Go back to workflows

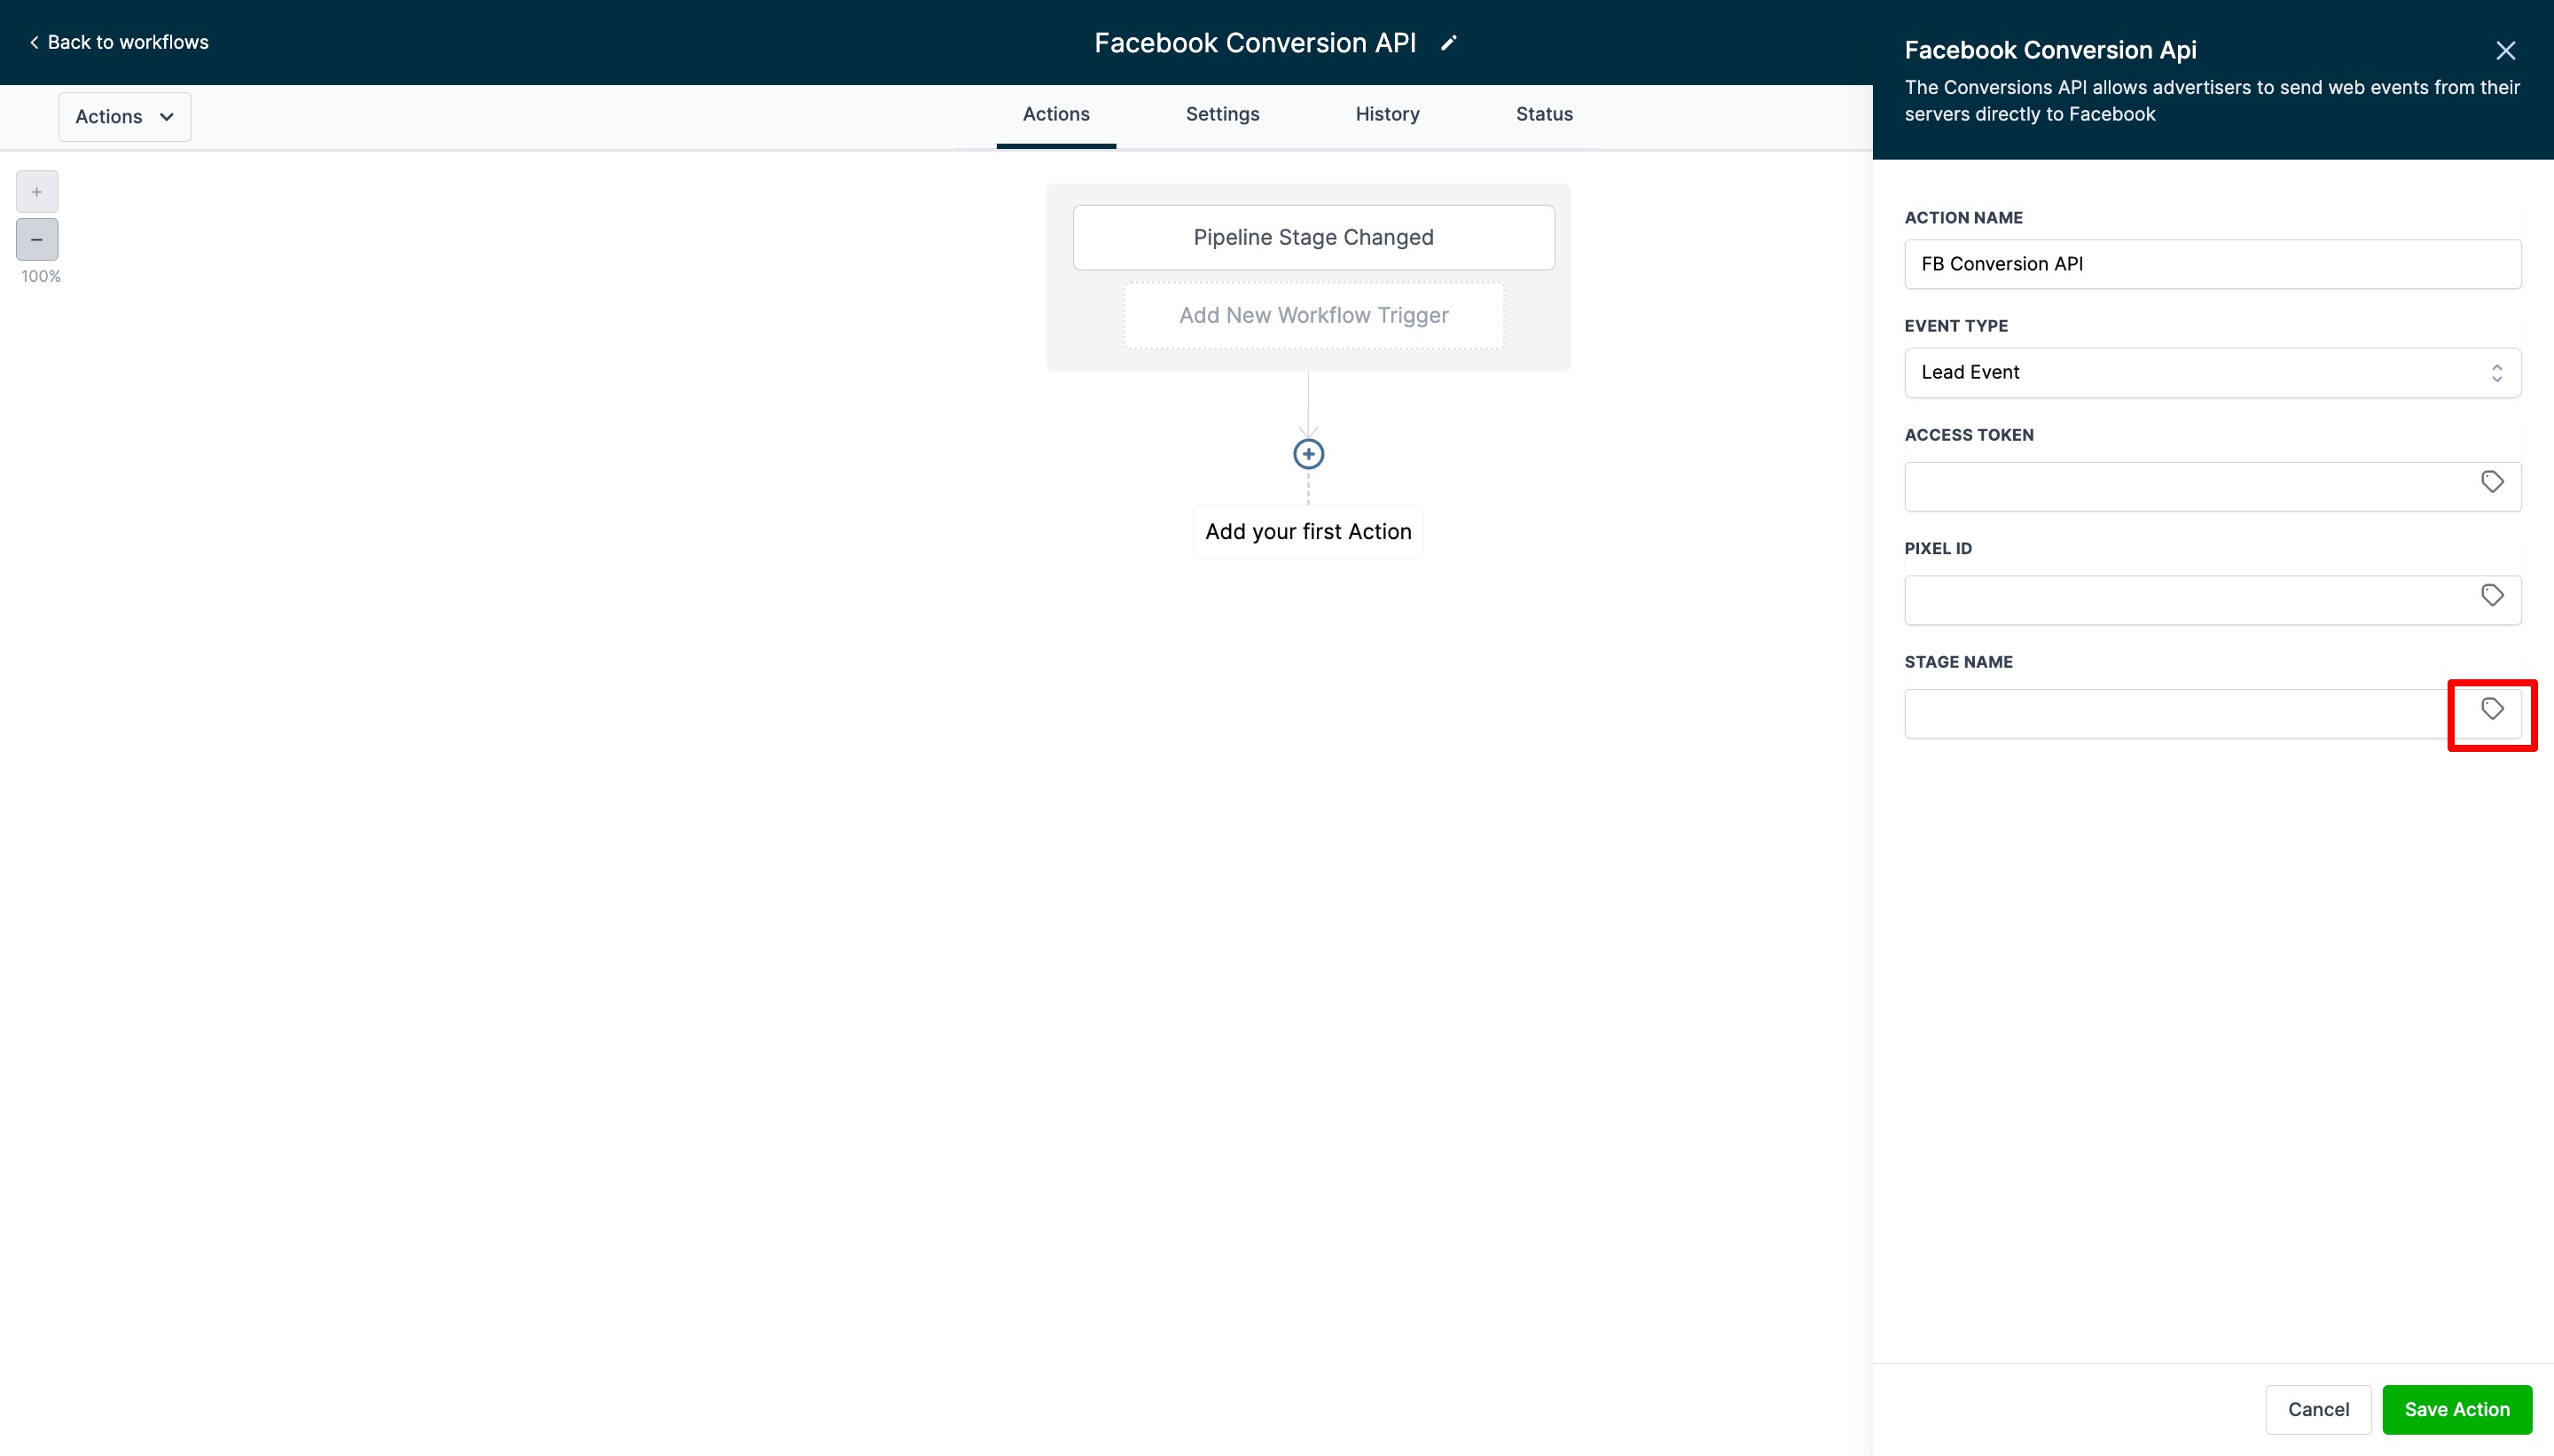pos(119,42)
